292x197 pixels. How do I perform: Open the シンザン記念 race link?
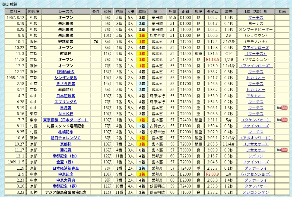point(66,78)
